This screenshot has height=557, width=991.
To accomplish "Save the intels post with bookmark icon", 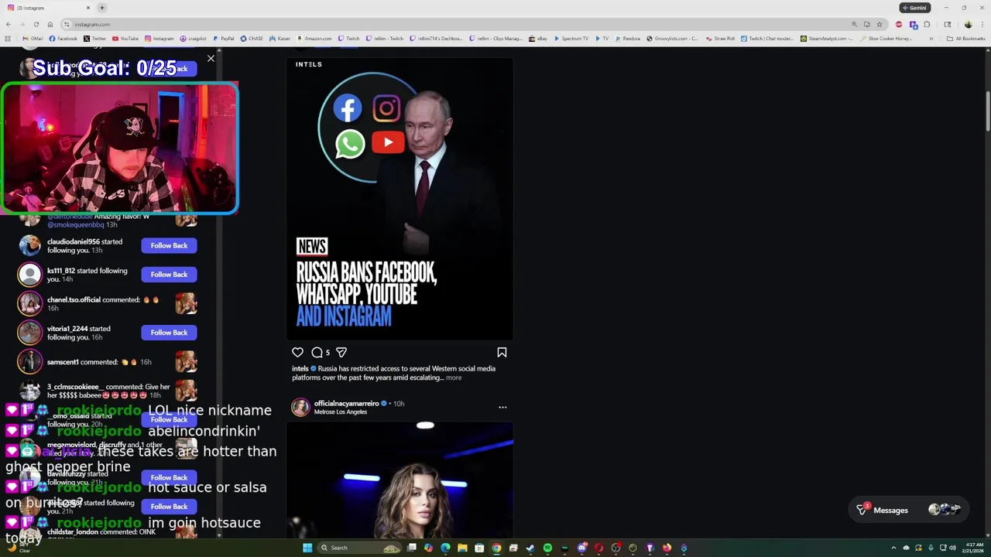I will click(502, 352).
